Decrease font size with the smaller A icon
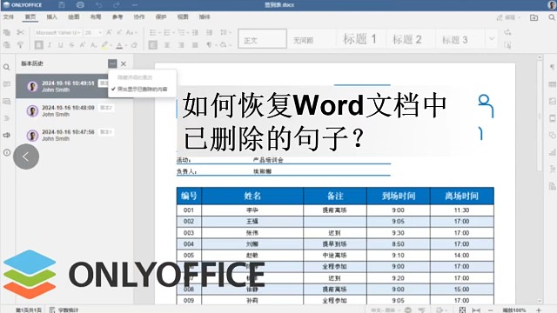This screenshot has height=313, width=557. click(x=119, y=32)
